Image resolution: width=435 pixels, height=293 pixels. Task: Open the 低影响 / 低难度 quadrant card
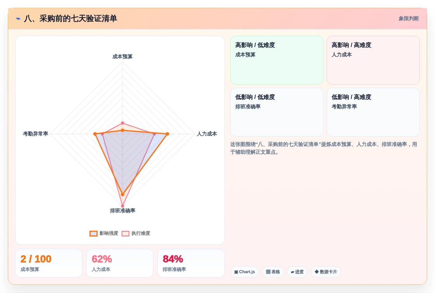pyautogui.click(x=277, y=112)
